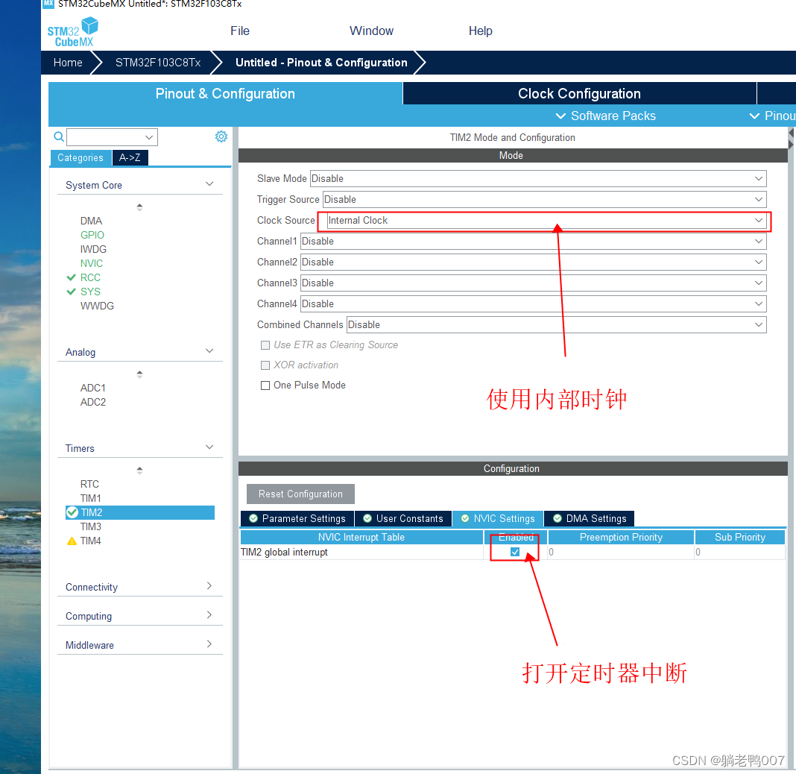Go to Home breadcrumb
796x774 pixels.
68,63
